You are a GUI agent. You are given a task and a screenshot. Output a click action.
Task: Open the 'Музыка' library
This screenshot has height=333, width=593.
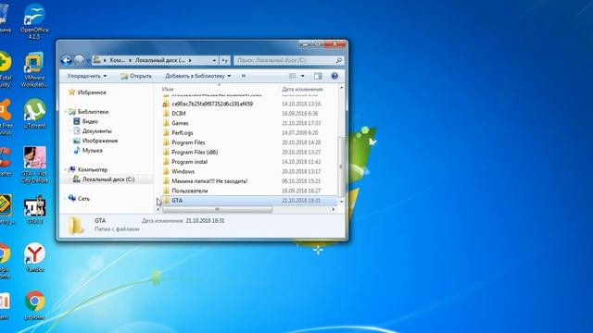tap(93, 150)
